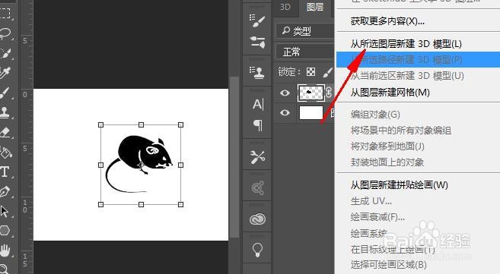Click the bottom-right transform handle
The height and width of the screenshot is (274, 500).
coord(181,204)
